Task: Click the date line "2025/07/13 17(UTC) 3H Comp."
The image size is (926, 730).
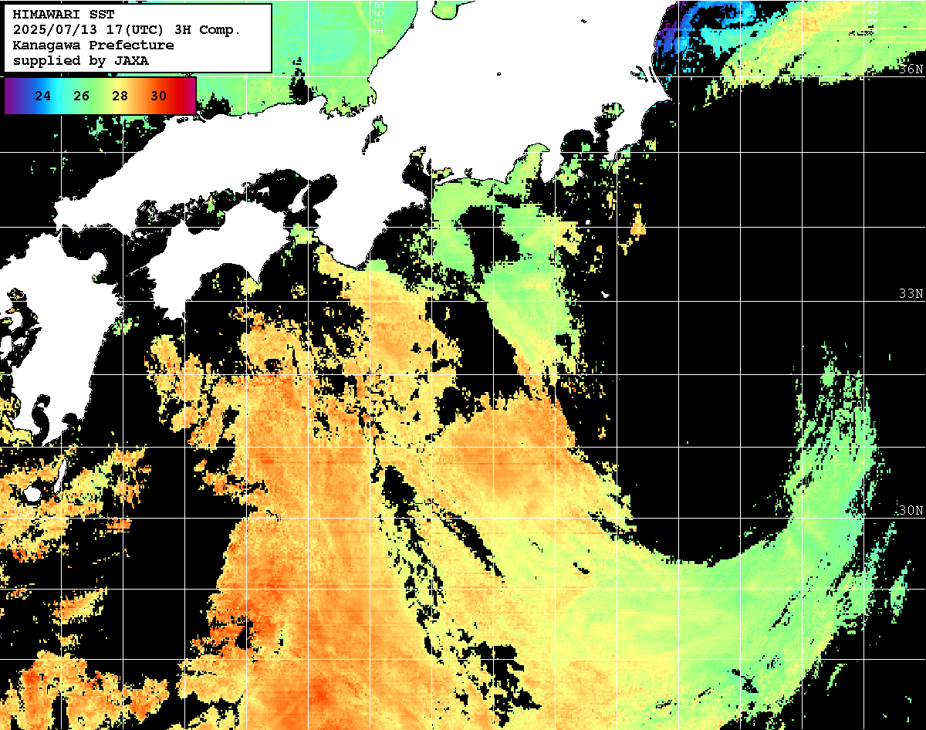Action: tap(127, 29)
